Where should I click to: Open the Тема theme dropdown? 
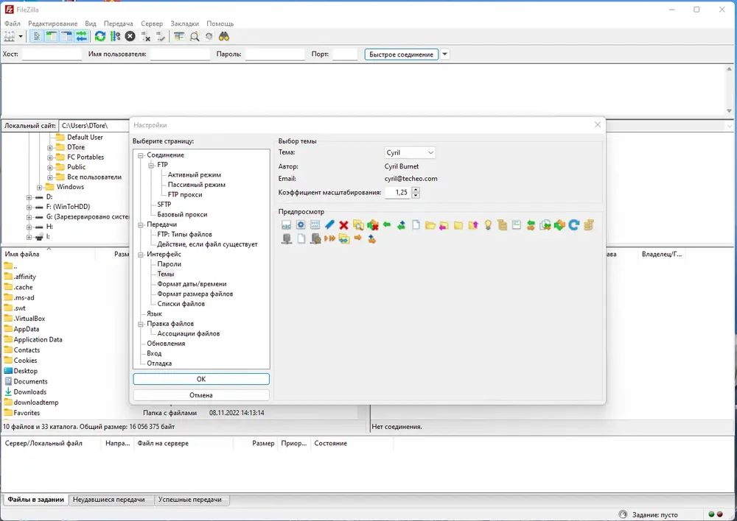click(409, 152)
